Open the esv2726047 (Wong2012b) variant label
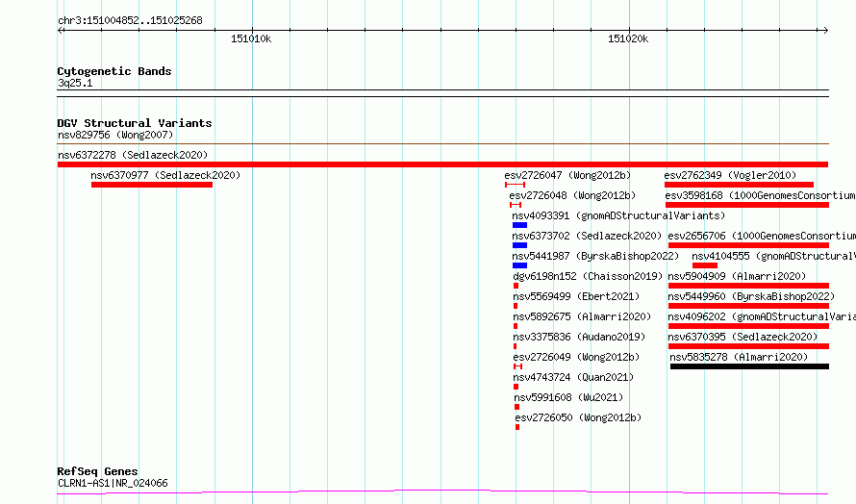The width and height of the screenshot is (856, 504). point(567,175)
